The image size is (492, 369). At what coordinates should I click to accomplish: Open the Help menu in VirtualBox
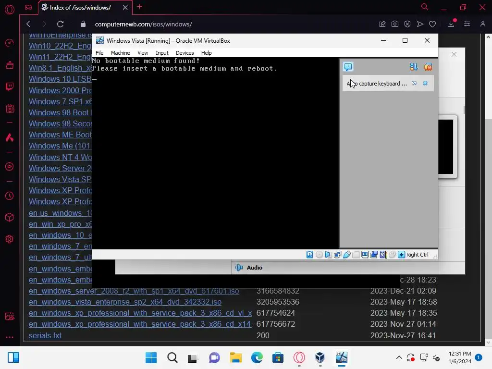pos(206,53)
